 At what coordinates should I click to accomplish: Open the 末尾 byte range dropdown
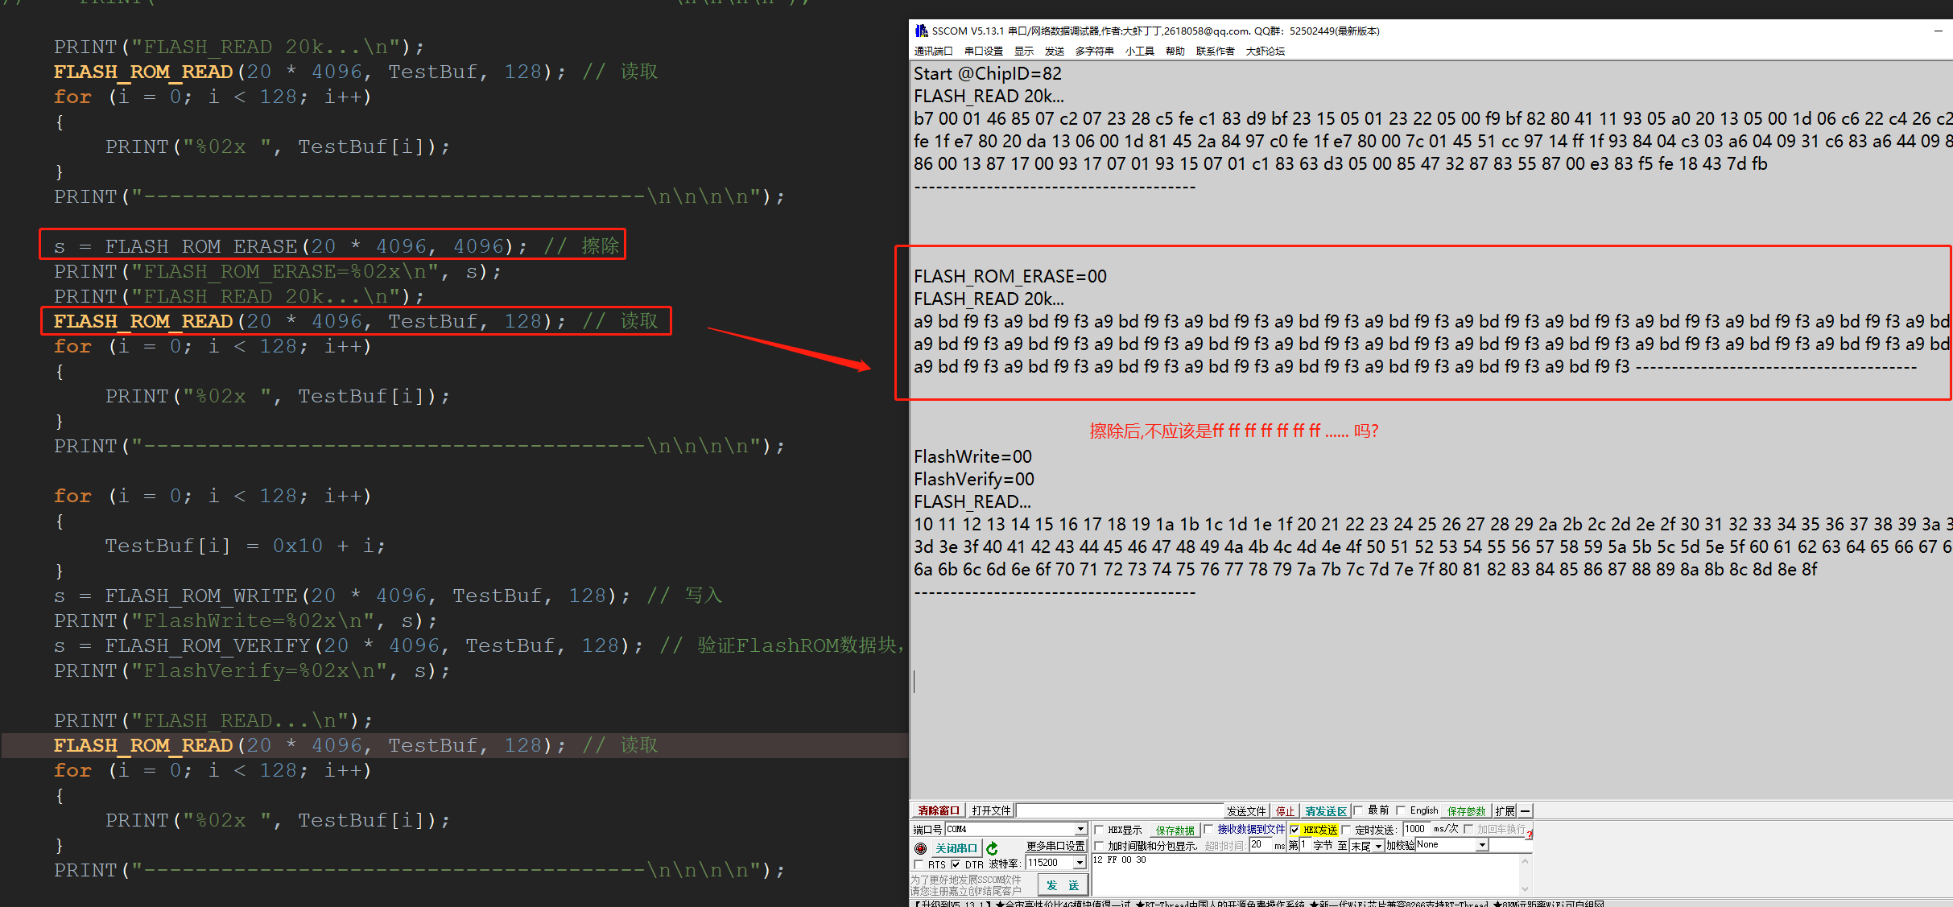[1378, 846]
